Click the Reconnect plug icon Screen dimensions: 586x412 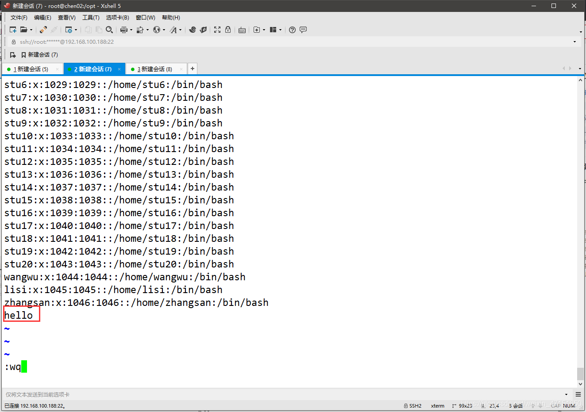(x=43, y=30)
